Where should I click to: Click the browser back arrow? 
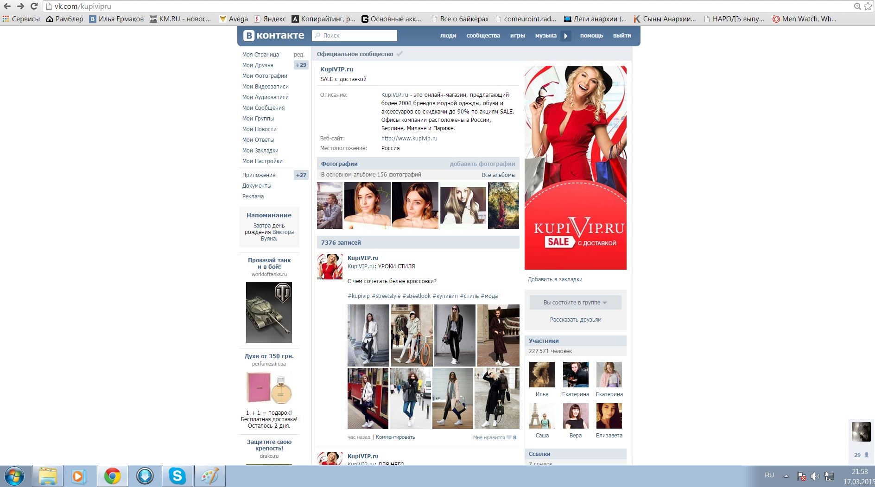coord(7,6)
